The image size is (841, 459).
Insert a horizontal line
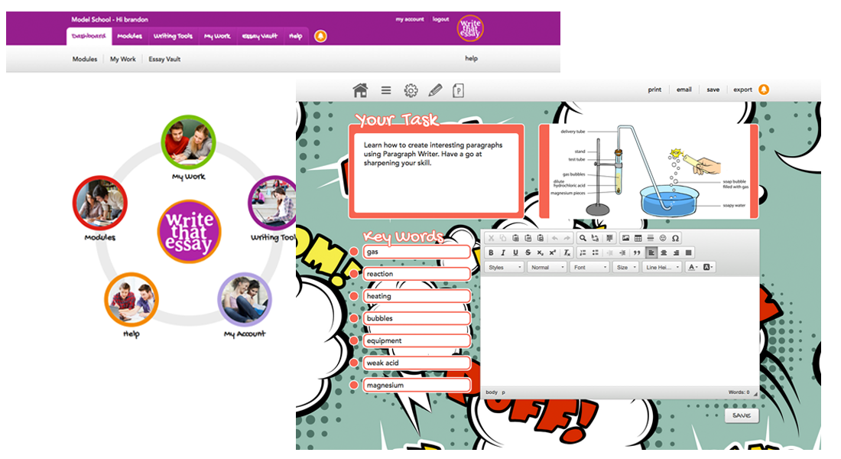[650, 238]
